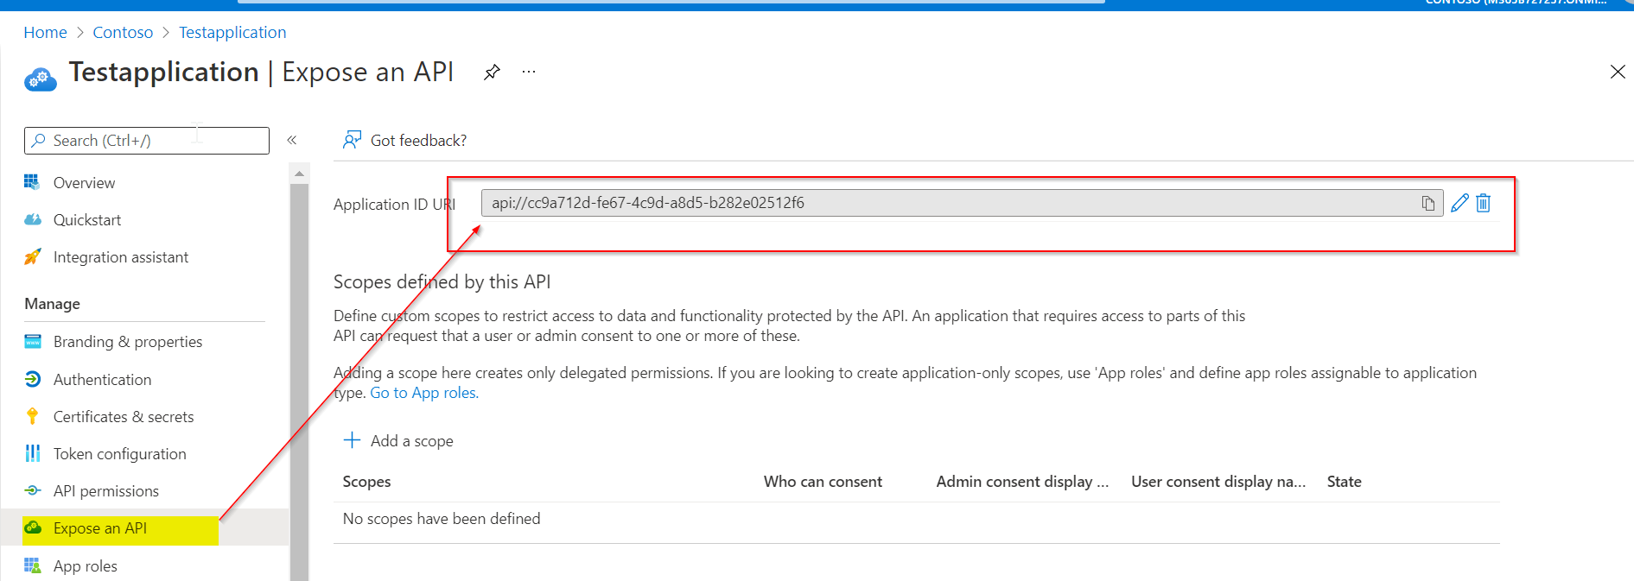
Task: Sort by the Scopes column header
Action: coord(366,482)
